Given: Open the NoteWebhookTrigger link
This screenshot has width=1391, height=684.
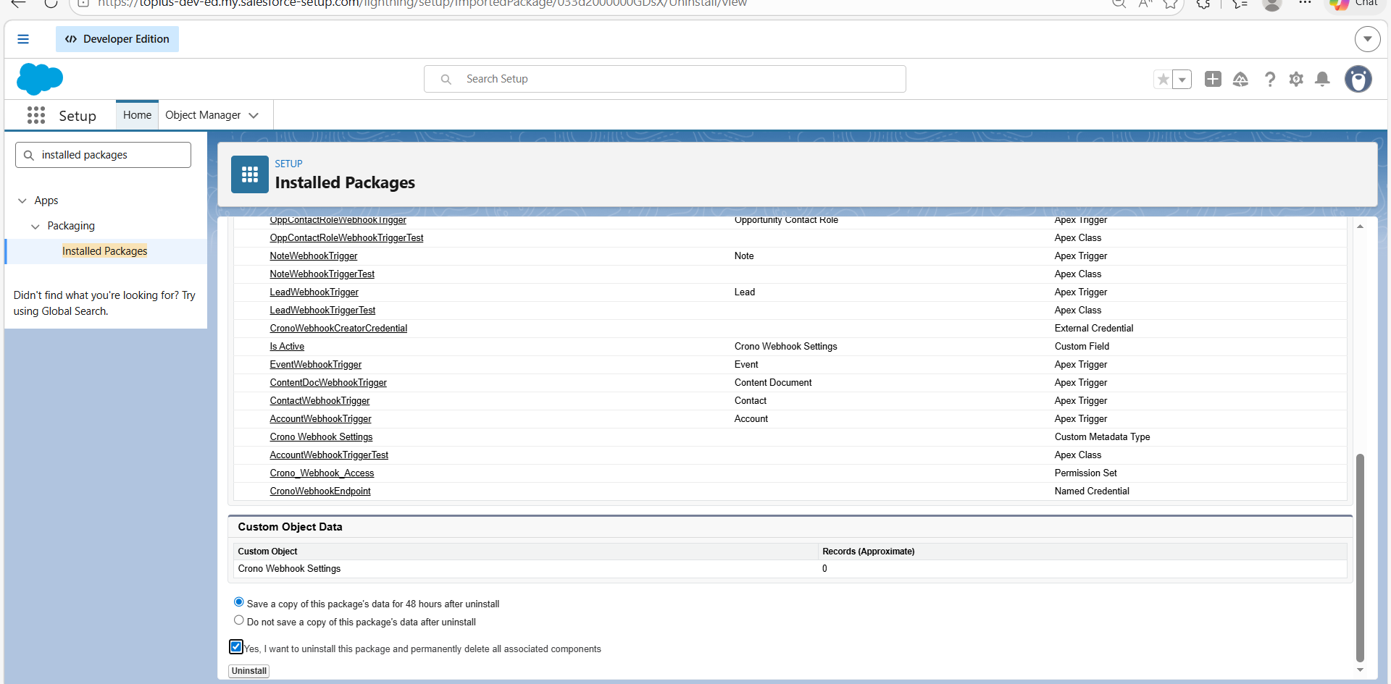Looking at the screenshot, I should click(x=314, y=256).
